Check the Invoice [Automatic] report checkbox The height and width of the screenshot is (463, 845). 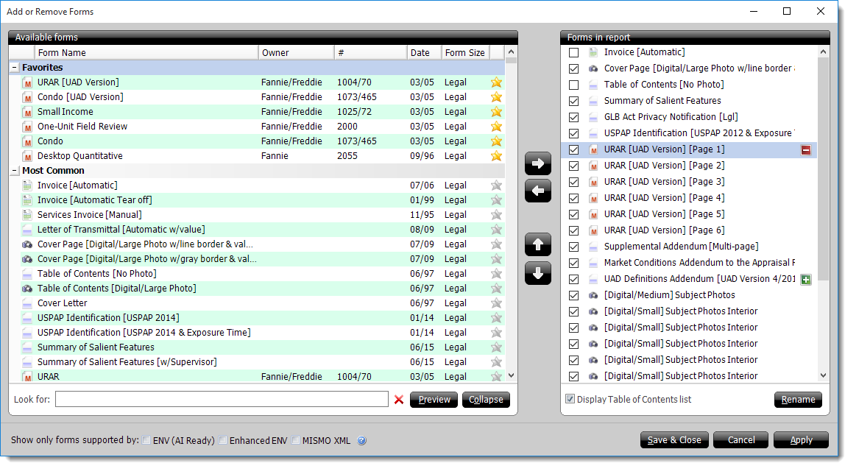coord(574,52)
